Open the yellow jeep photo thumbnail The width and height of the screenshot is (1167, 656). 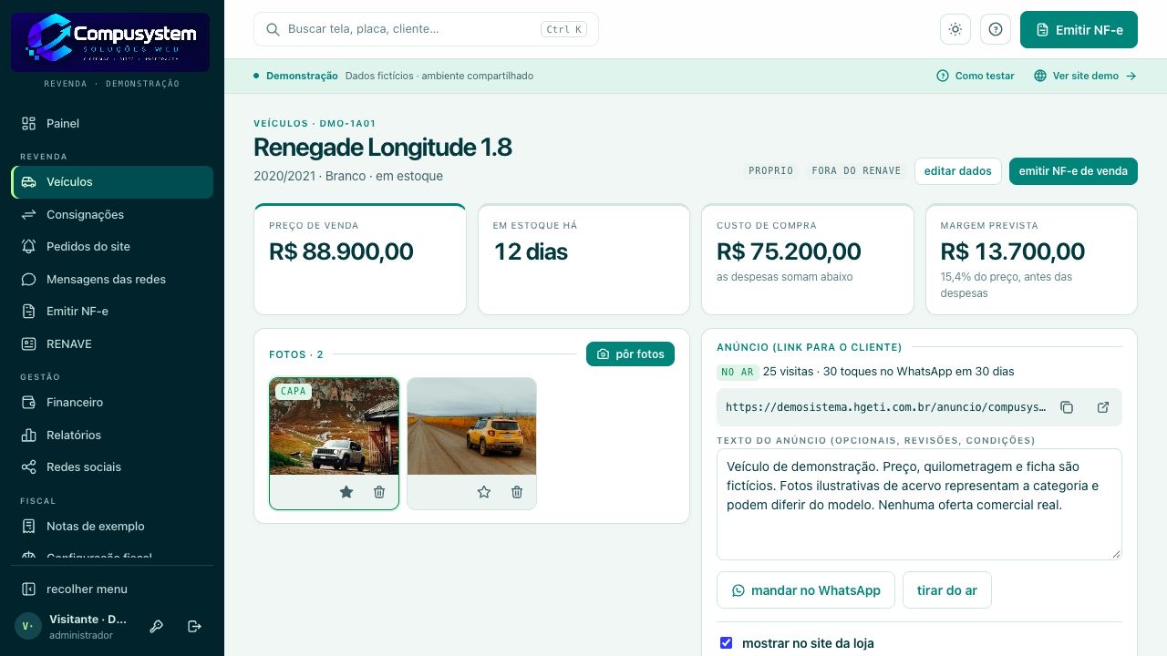(x=471, y=426)
